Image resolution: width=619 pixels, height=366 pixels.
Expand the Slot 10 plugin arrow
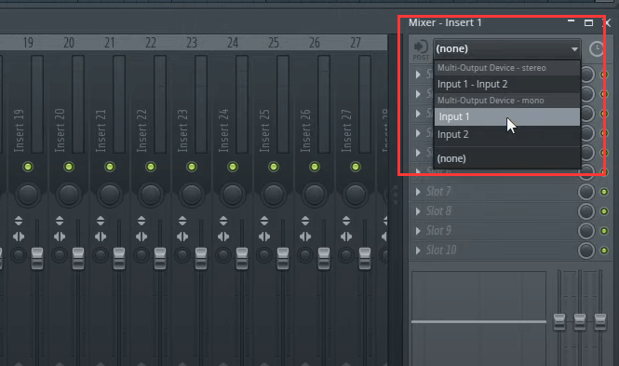pyautogui.click(x=418, y=251)
